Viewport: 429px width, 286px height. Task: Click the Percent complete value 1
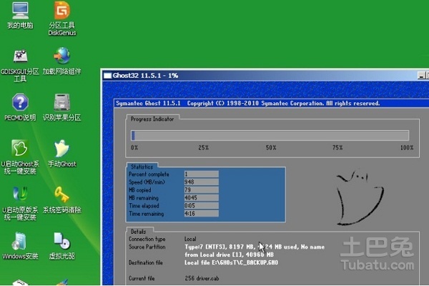(202, 174)
